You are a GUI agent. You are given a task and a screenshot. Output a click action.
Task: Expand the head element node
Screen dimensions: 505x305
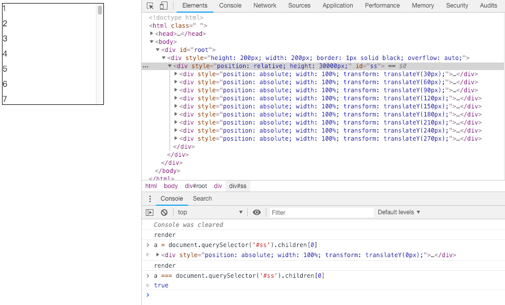[152, 33]
